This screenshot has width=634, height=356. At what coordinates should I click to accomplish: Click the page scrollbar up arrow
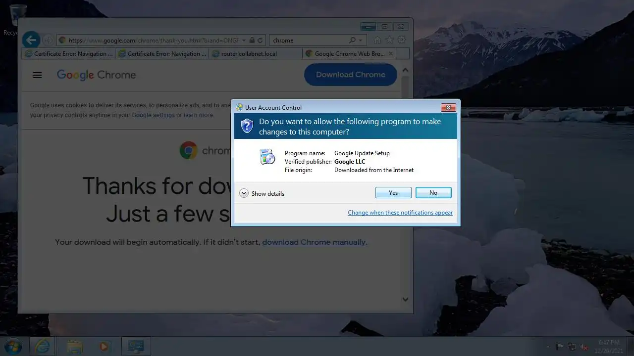pos(405,71)
